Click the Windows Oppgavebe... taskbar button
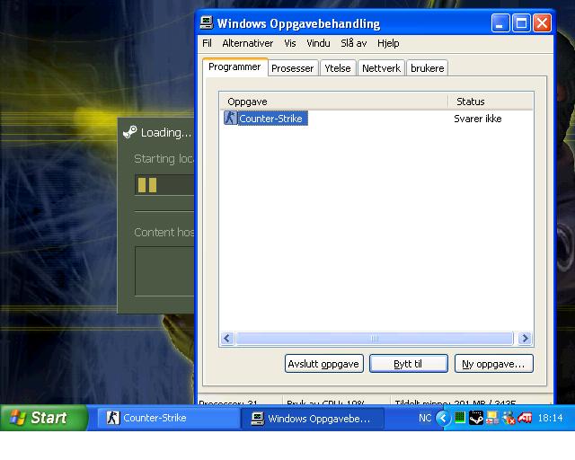575x460 pixels. pos(313,418)
